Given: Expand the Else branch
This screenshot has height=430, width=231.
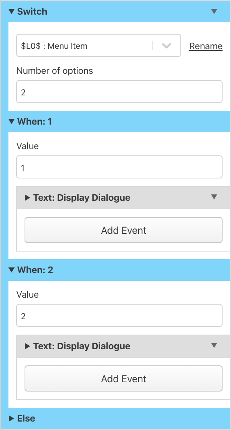Looking at the screenshot, I should coord(11,418).
